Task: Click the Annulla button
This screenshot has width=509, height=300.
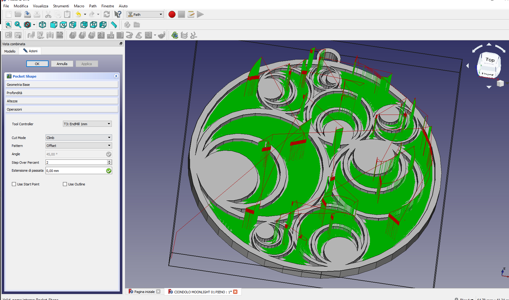Action: click(62, 64)
